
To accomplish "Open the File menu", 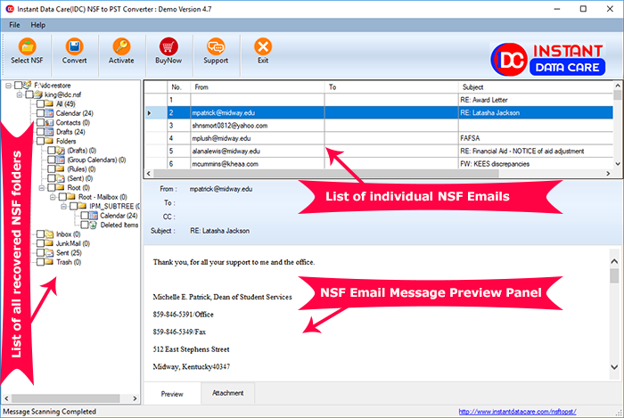I will 15,24.
